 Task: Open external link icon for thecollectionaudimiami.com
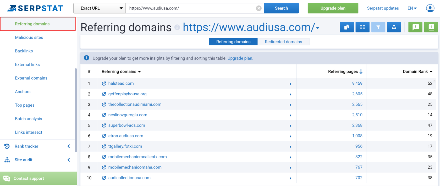(x=104, y=105)
